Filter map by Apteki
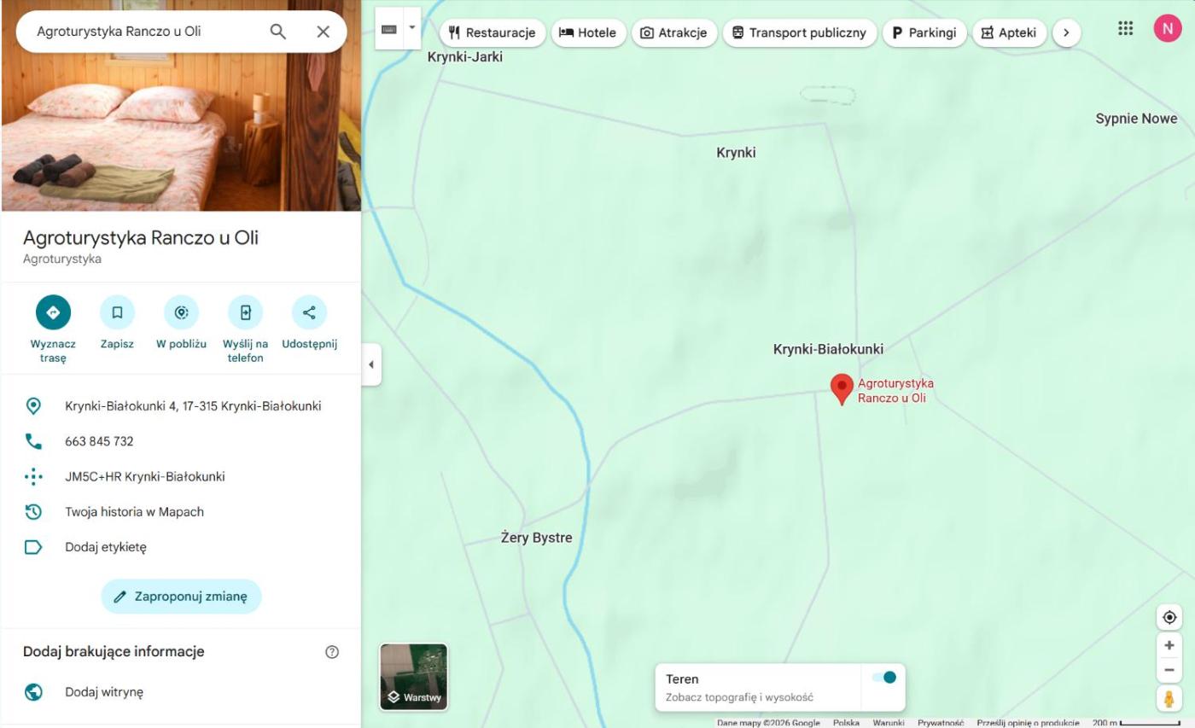This screenshot has width=1195, height=728. coord(1010,32)
